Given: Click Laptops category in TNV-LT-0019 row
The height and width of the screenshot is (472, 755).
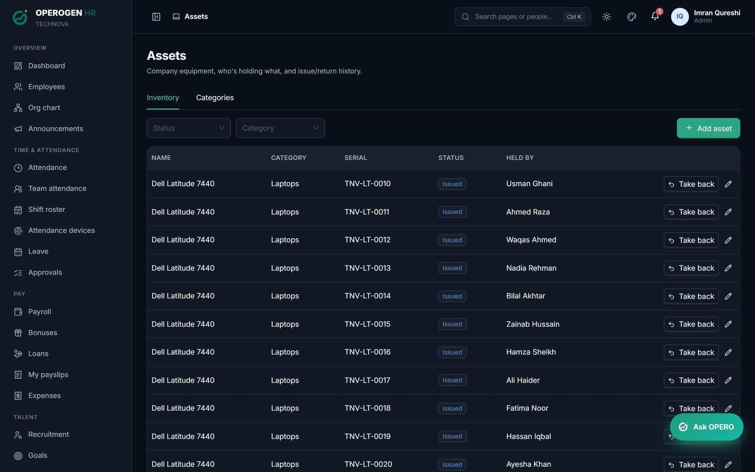Looking at the screenshot, I should click(x=285, y=437).
